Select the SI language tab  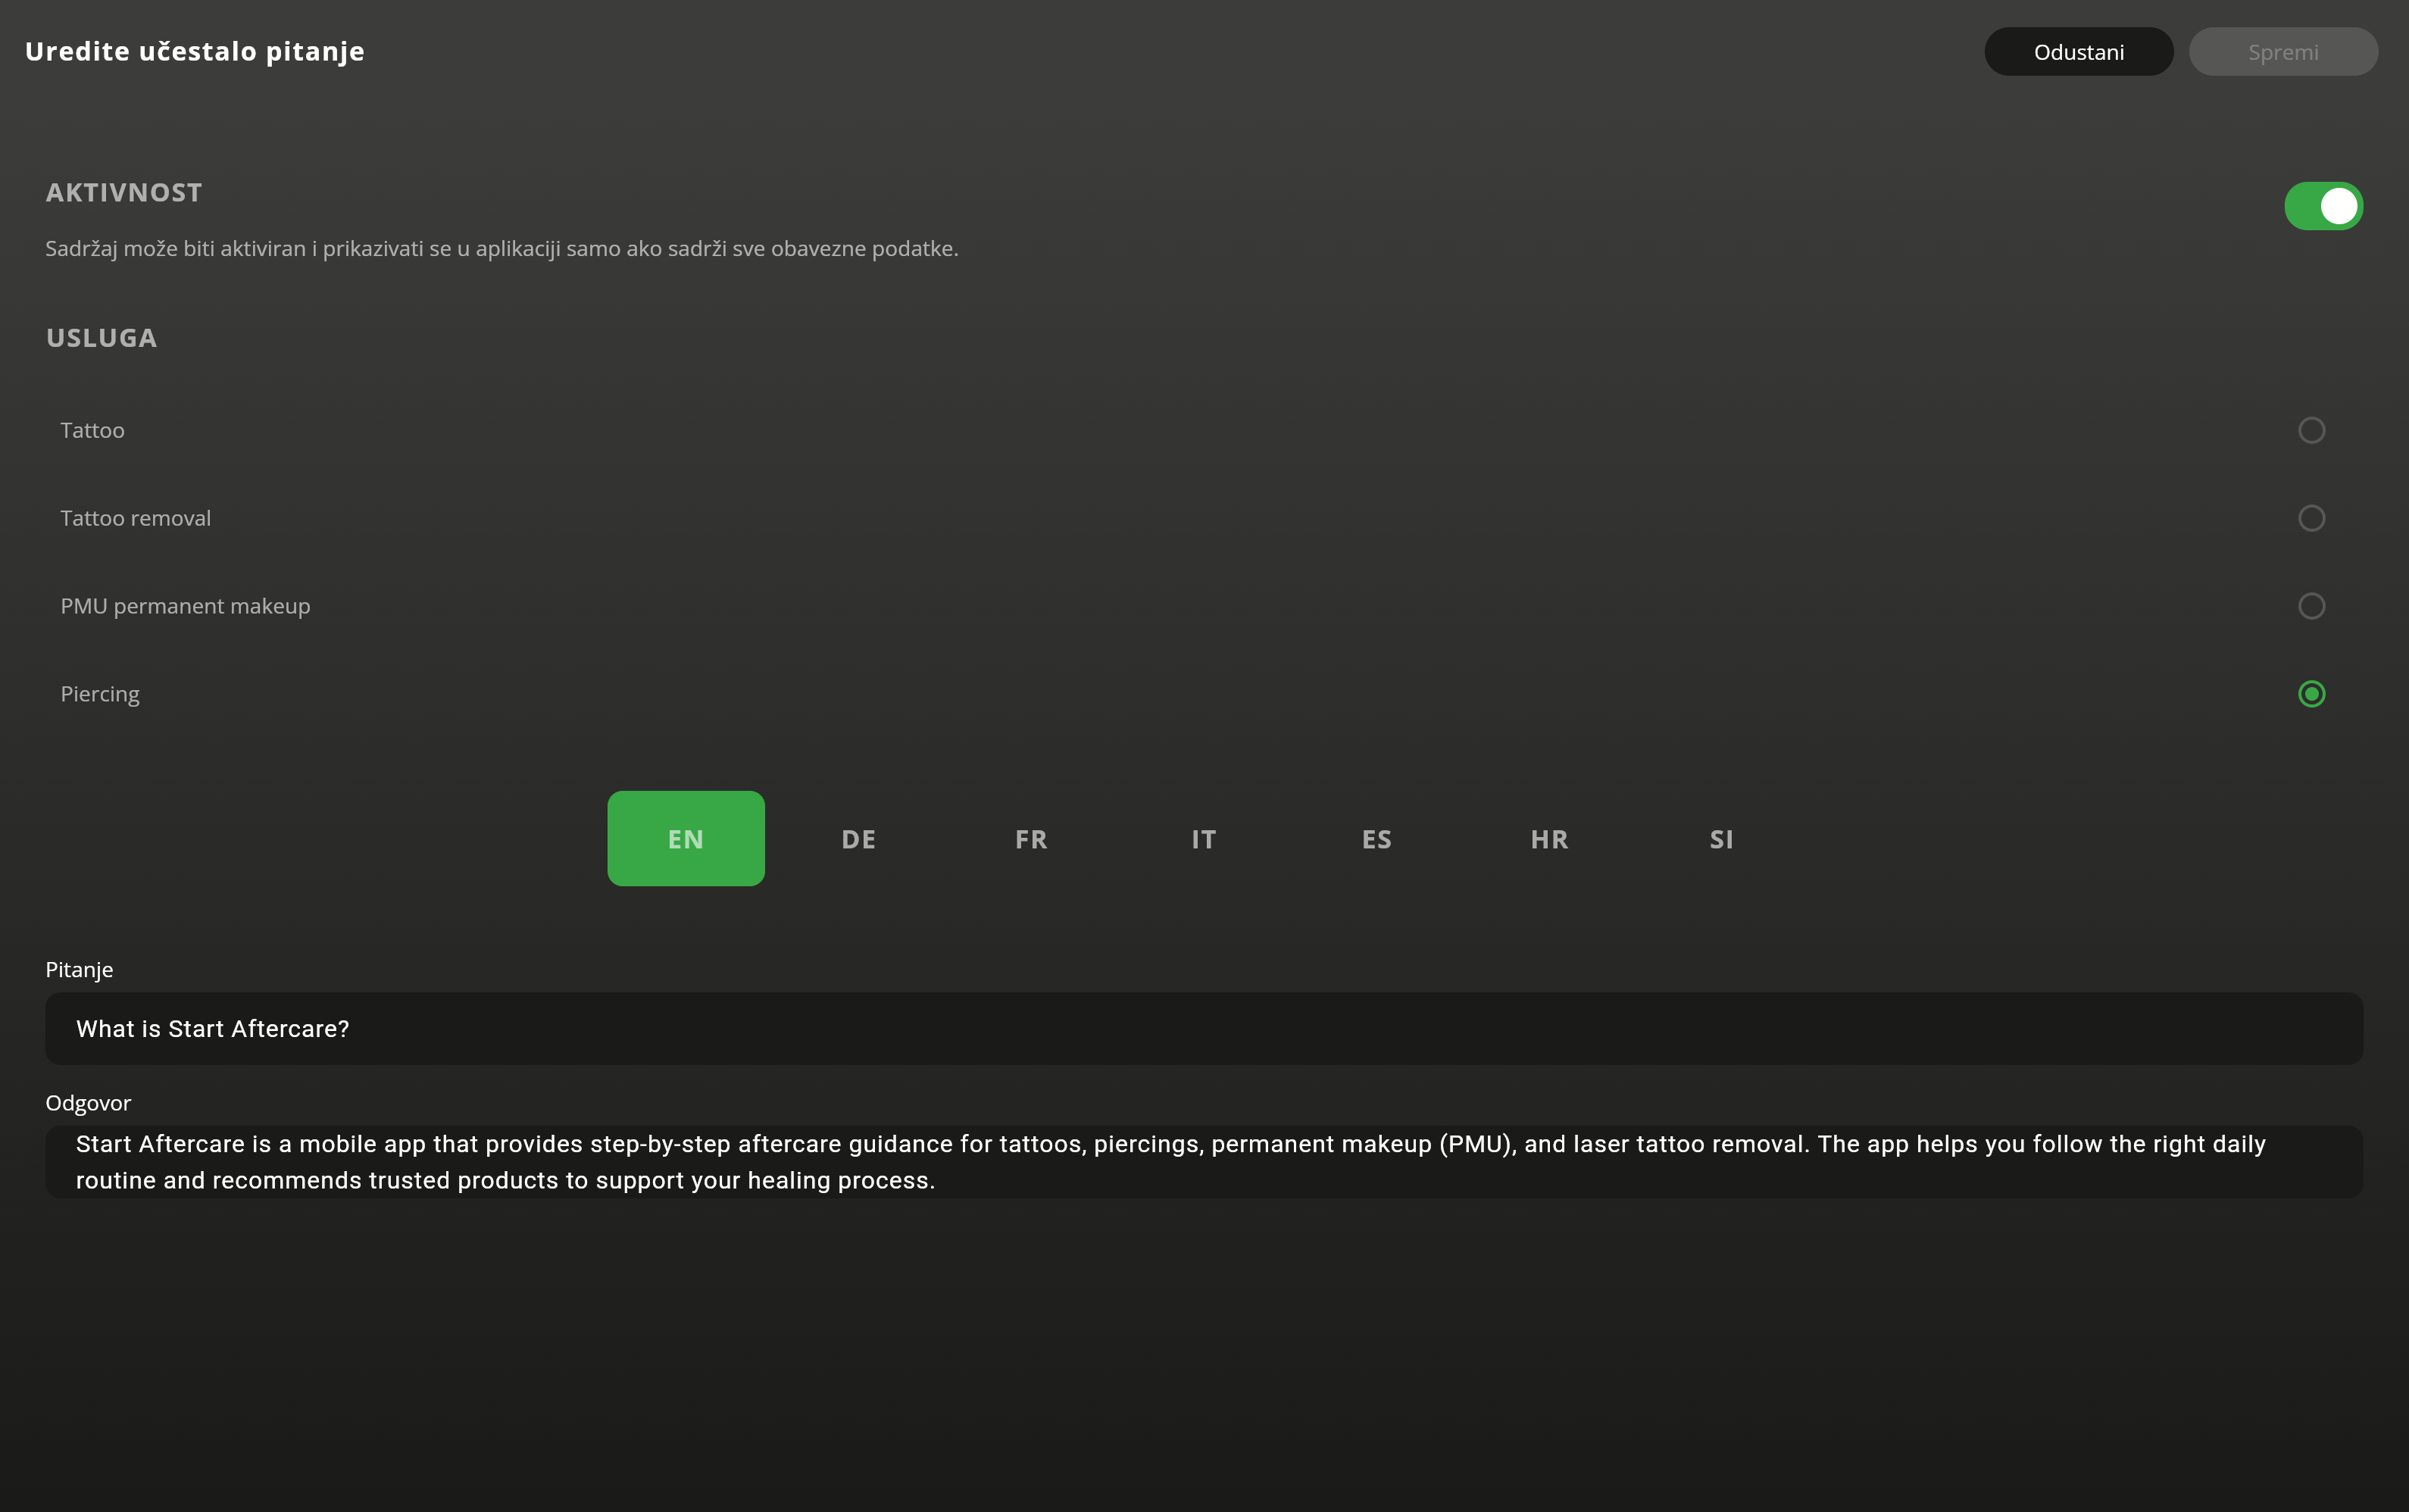(x=1721, y=839)
